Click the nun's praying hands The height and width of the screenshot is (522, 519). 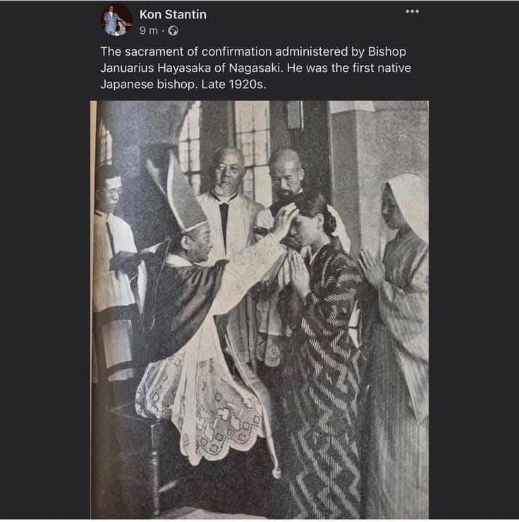[371, 268]
